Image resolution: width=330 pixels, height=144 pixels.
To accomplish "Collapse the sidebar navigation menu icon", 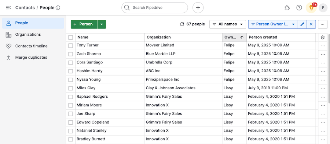I will coord(8,8).
